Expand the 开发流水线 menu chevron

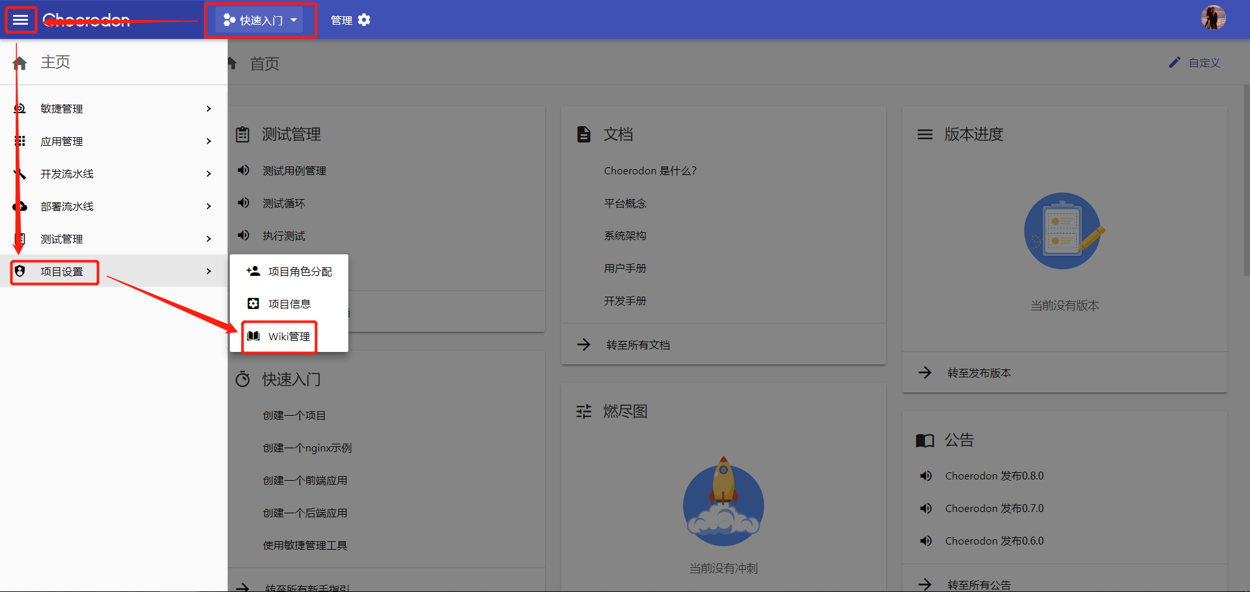(x=208, y=174)
